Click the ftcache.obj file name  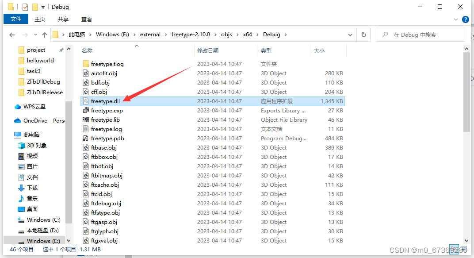tap(105, 185)
